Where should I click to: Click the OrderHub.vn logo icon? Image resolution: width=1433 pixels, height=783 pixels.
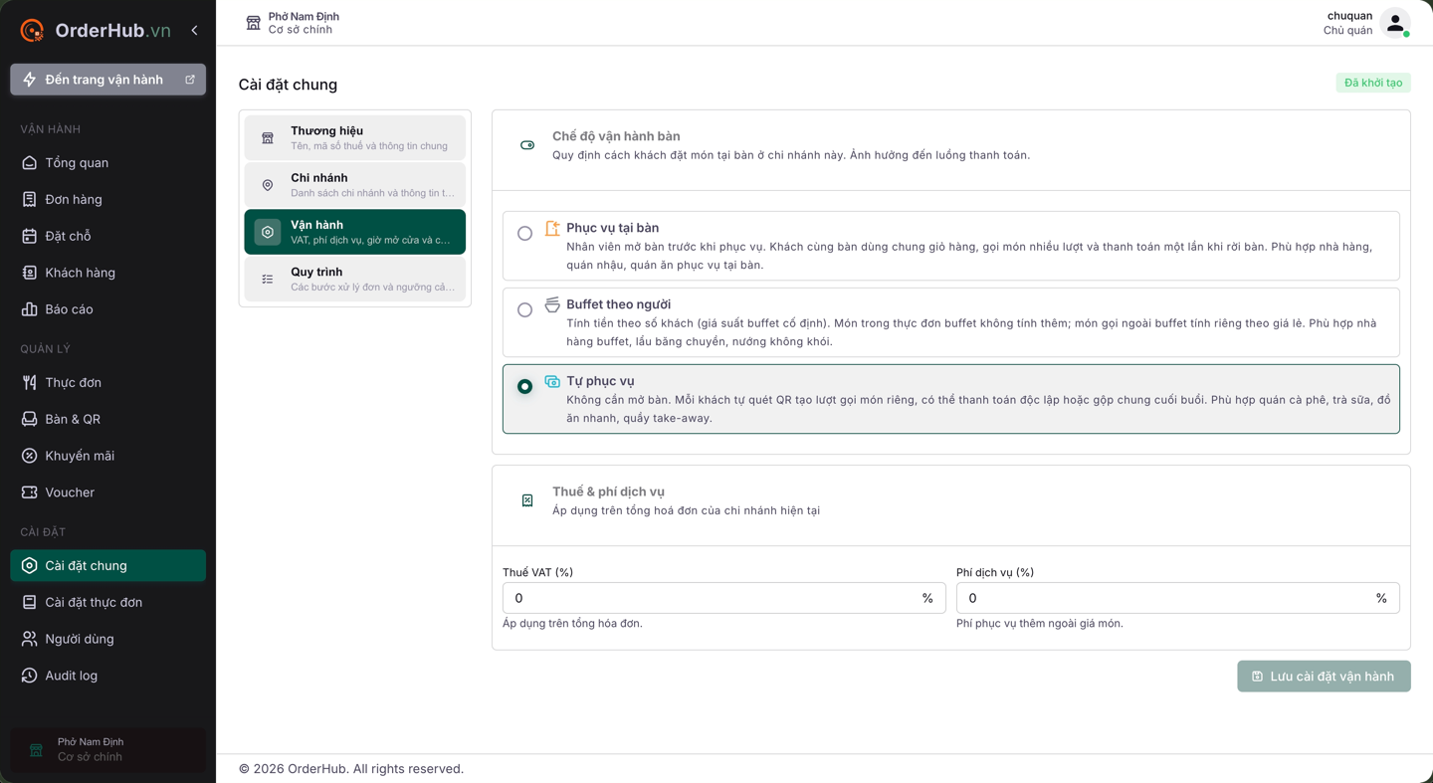(x=32, y=31)
